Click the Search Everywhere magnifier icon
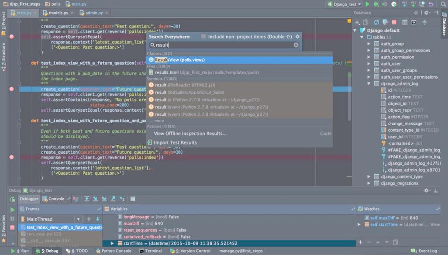 coord(443,4)
